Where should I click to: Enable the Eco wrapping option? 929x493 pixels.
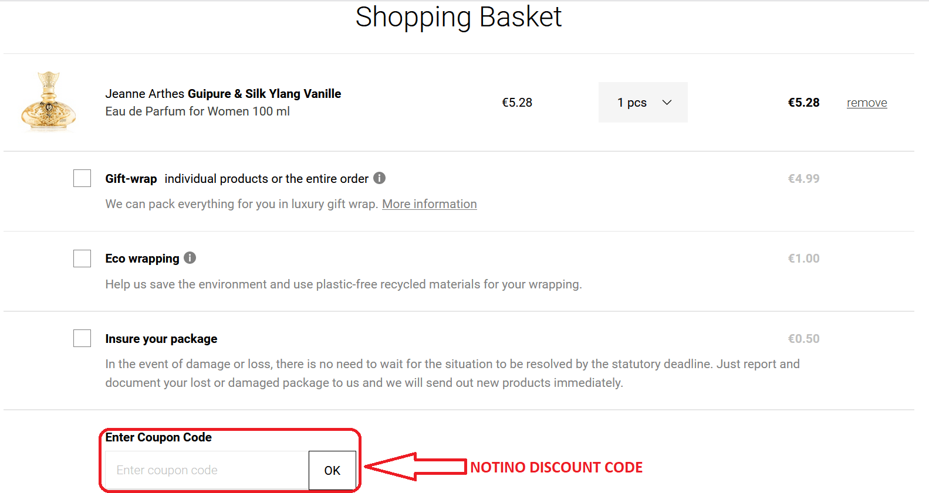click(x=82, y=258)
